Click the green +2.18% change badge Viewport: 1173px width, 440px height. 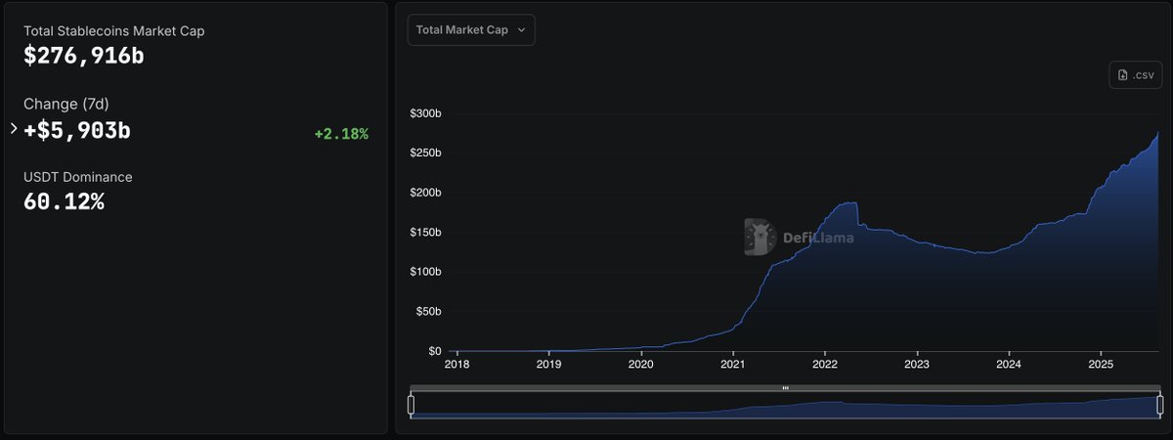tap(341, 134)
